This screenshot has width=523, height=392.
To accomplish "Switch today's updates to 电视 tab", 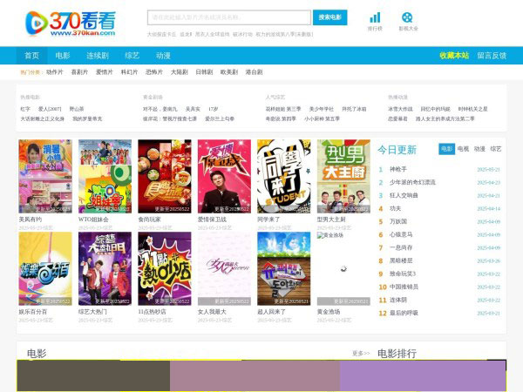I will [463, 150].
